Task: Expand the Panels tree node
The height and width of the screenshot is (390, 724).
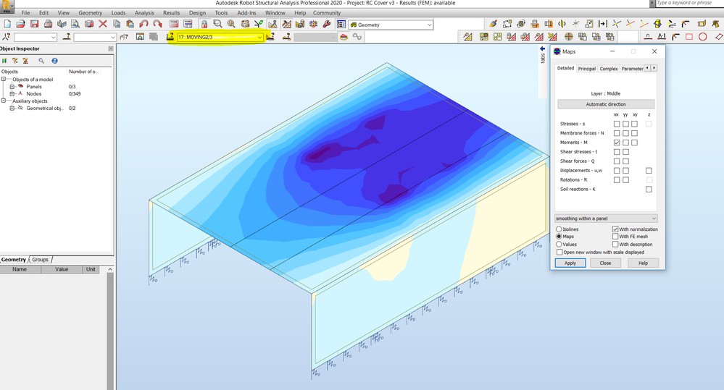Action: tap(12, 87)
